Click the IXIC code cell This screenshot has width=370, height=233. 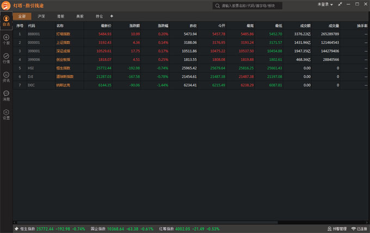pos(31,85)
